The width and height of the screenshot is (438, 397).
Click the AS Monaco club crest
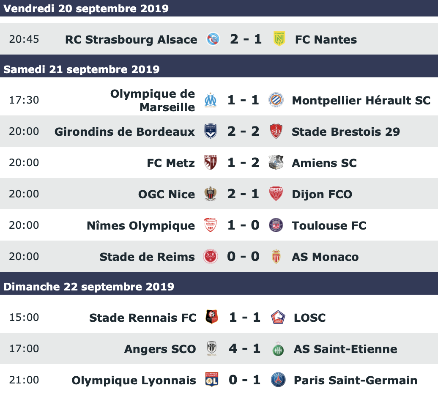pyautogui.click(x=276, y=257)
